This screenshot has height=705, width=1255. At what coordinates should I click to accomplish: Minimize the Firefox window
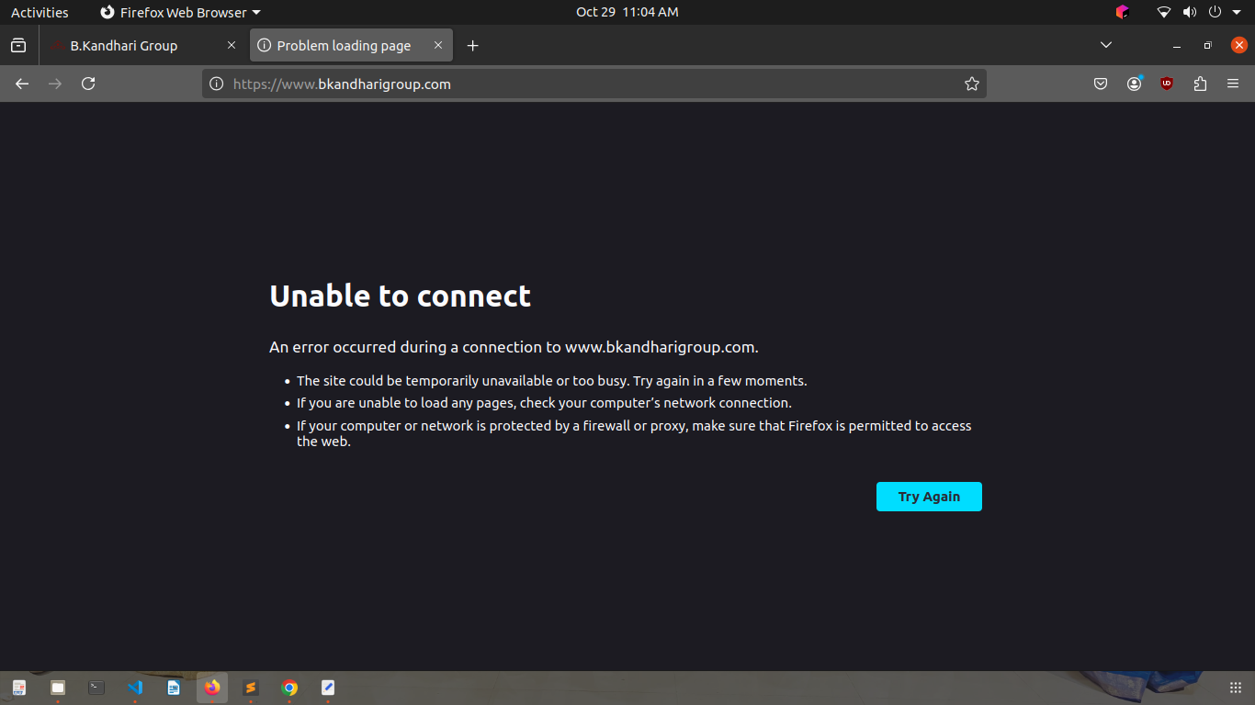[1176, 46]
